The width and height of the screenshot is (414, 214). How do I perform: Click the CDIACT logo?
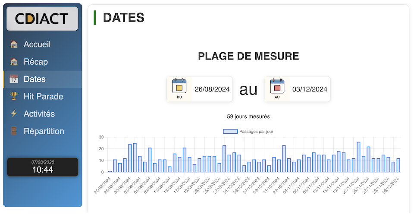(x=42, y=19)
